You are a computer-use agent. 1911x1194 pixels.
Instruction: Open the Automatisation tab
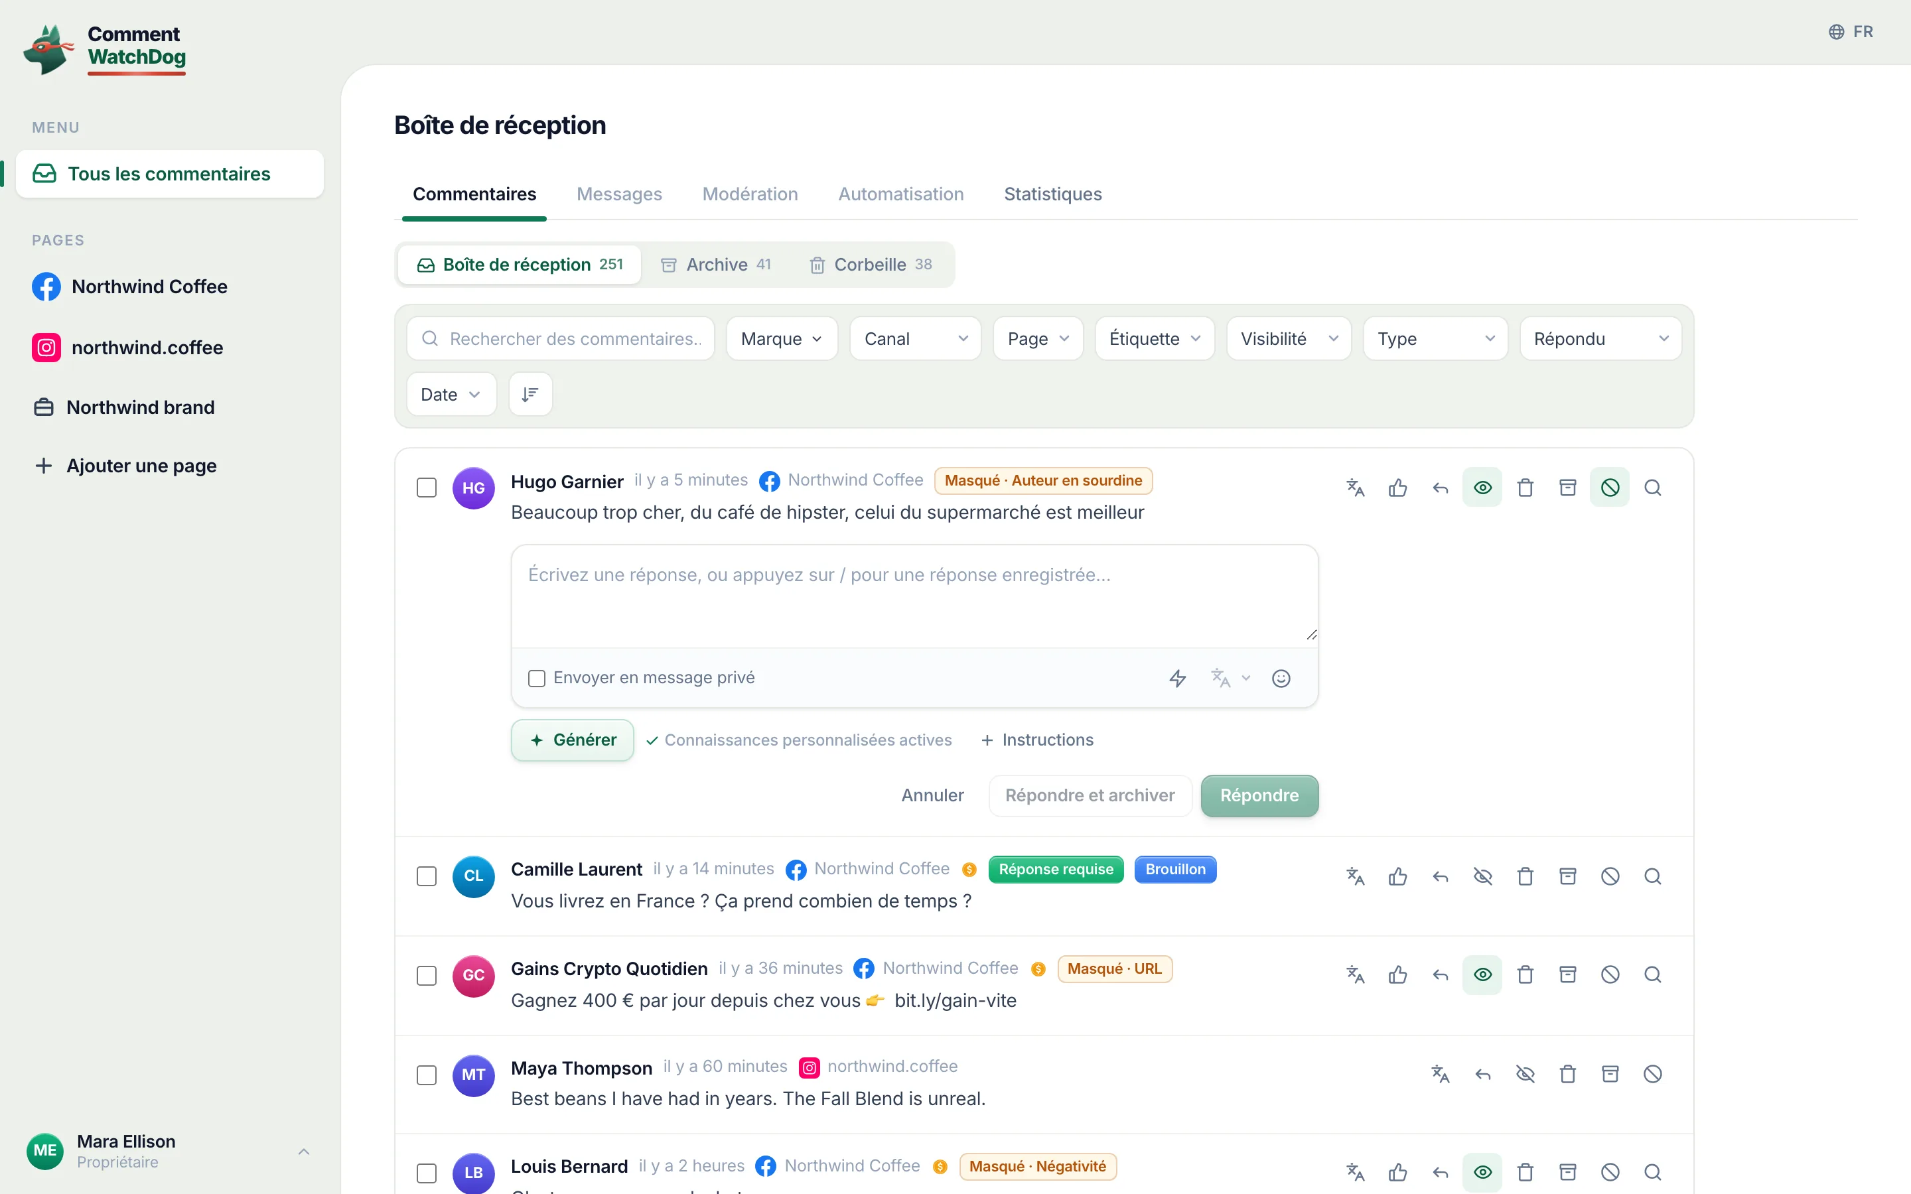coord(901,194)
